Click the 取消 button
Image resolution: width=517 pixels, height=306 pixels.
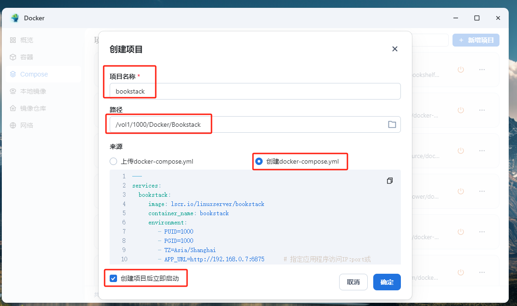click(353, 282)
